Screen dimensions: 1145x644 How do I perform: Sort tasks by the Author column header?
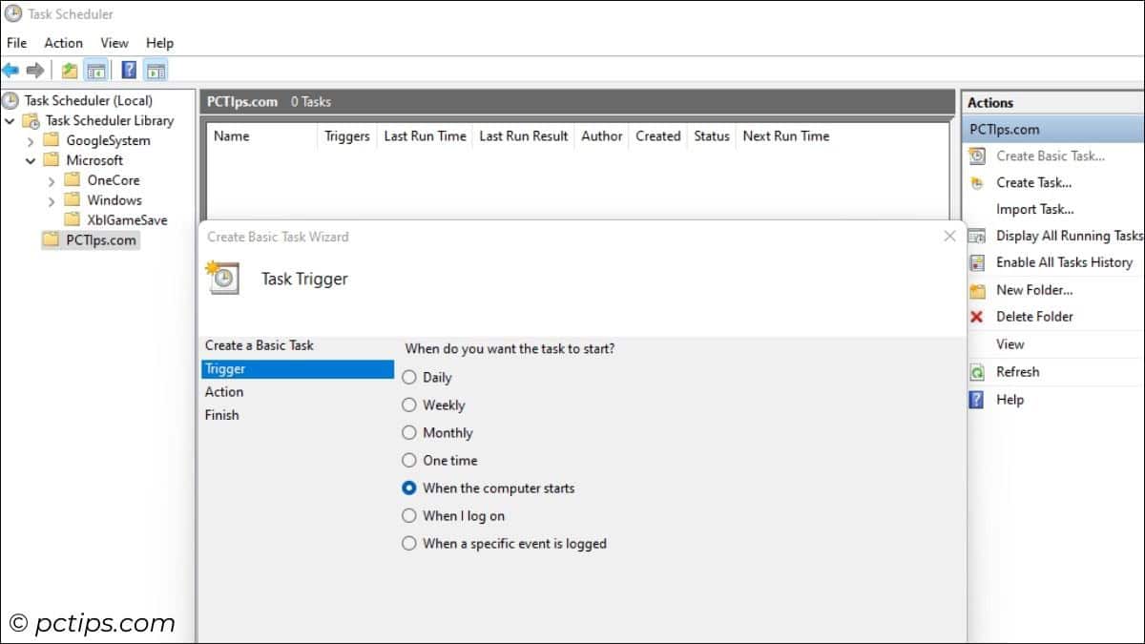tap(602, 136)
